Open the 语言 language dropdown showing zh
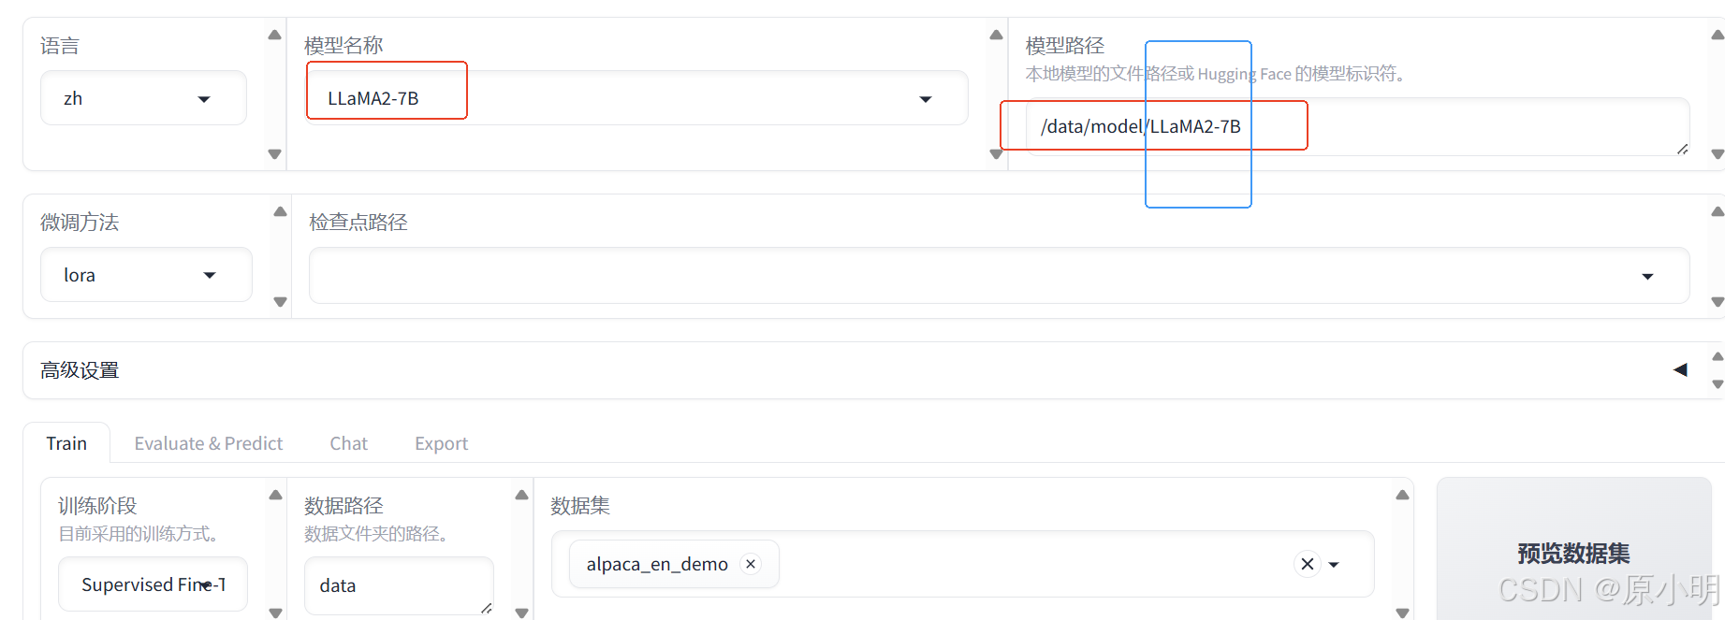This screenshot has width=1725, height=620. pyautogui.click(x=143, y=98)
